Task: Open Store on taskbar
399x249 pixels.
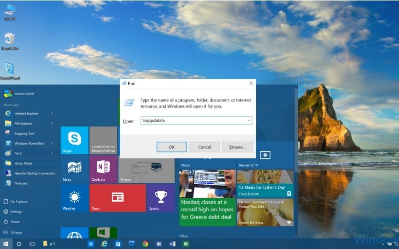Action: 118,244
